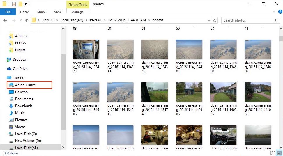The width and height of the screenshot is (283, 156).
Task: Expand the address bar history dropdown
Action: tap(209, 20)
